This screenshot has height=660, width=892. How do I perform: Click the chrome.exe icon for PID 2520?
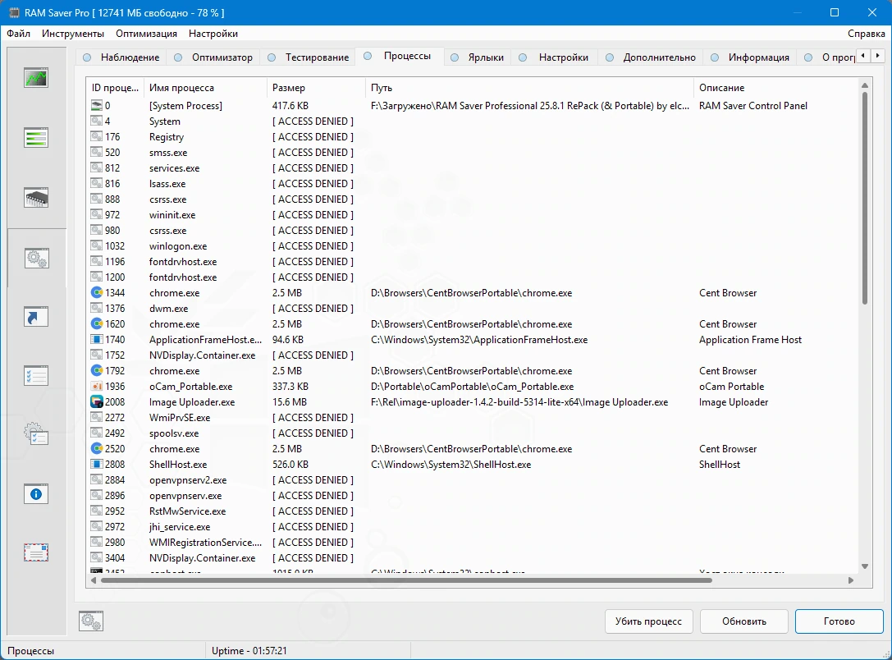pos(97,448)
